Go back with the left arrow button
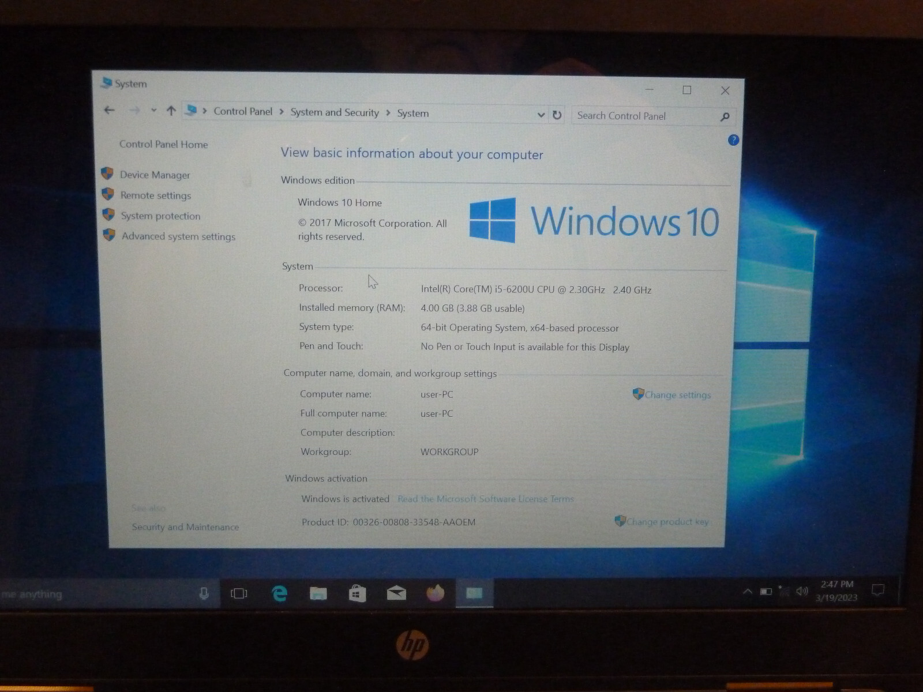This screenshot has width=923, height=692. click(109, 110)
